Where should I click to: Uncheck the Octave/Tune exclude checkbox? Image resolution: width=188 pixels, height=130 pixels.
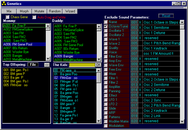click(x=106, y=26)
